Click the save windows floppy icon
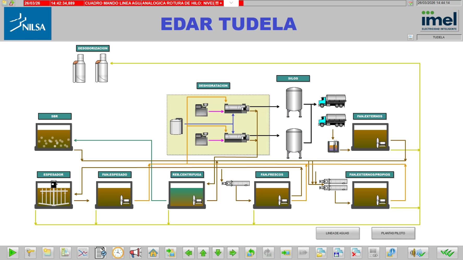 [338, 252]
